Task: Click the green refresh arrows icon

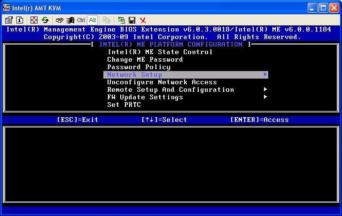Action: [x=45, y=20]
